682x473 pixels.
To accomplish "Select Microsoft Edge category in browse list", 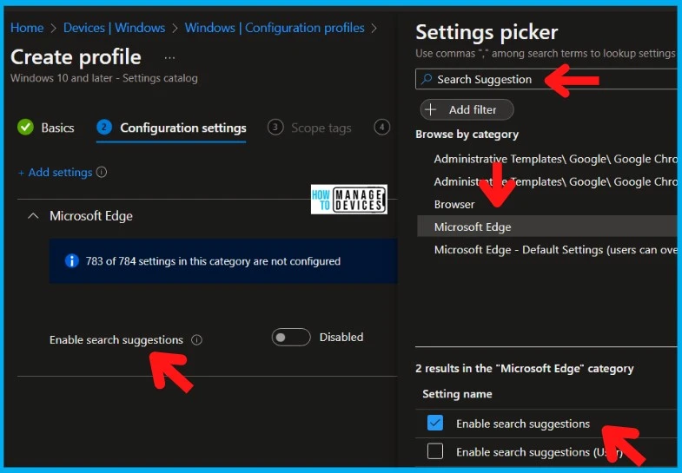I will pyautogui.click(x=473, y=227).
